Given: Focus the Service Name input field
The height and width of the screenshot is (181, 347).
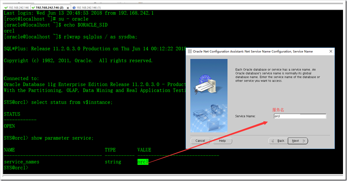Looking at the screenshot, I should [x=300, y=116].
